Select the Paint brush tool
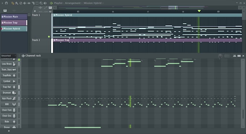Screen dimensions: 246x134 [17, 3]
